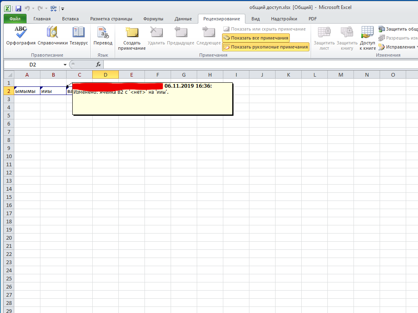Click the insert function fx icon
This screenshot has height=313, width=418.
pos(98,64)
